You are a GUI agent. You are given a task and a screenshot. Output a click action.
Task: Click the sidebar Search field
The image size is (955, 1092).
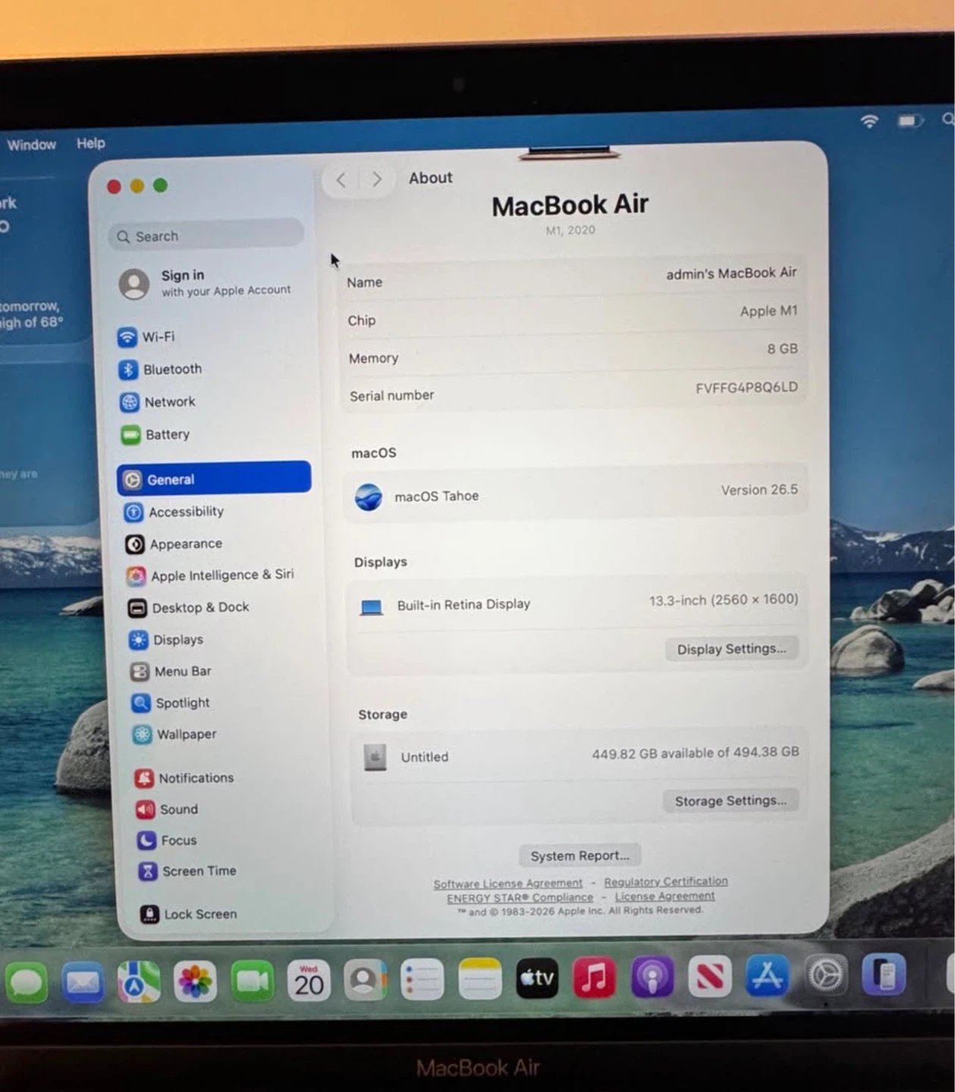coord(206,236)
